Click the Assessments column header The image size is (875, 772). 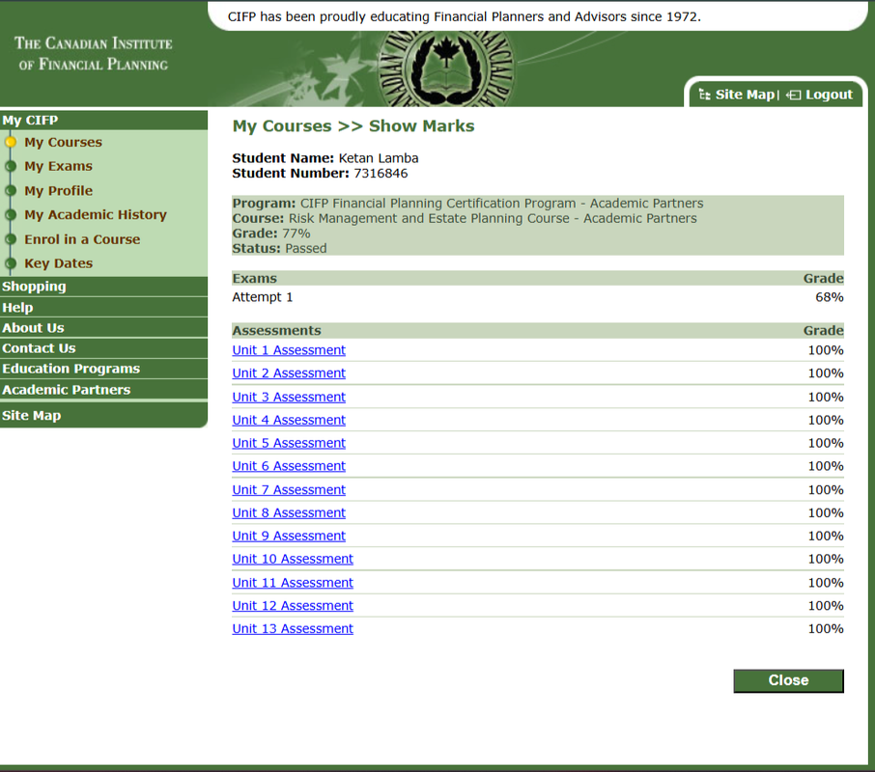tap(276, 331)
